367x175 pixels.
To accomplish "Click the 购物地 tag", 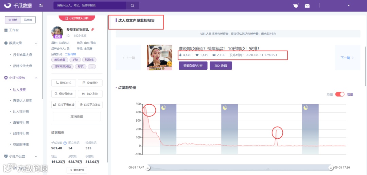I will [89, 60].
